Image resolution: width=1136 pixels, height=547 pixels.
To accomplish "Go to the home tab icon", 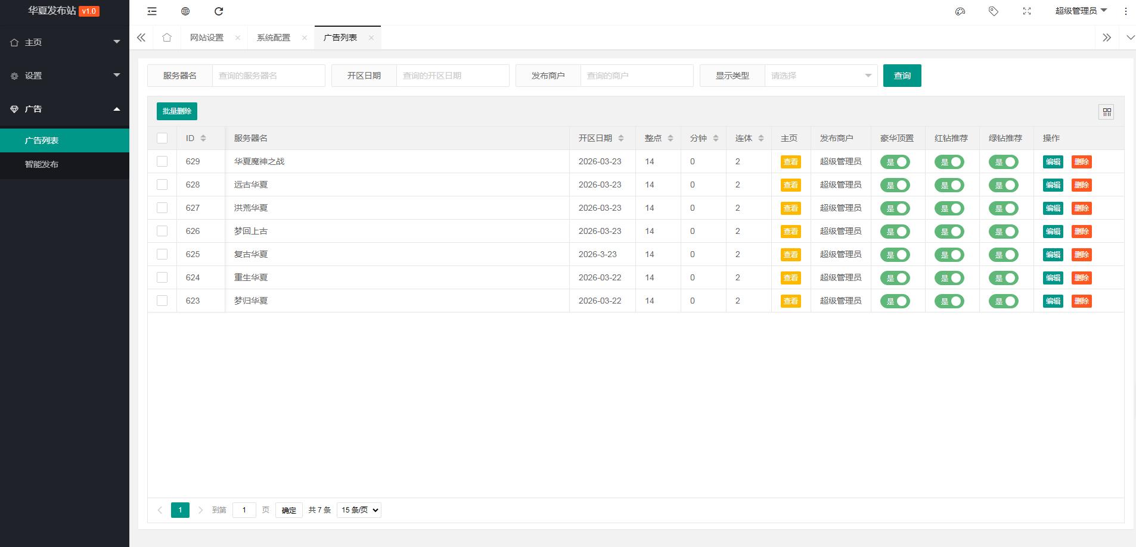I will pos(167,37).
